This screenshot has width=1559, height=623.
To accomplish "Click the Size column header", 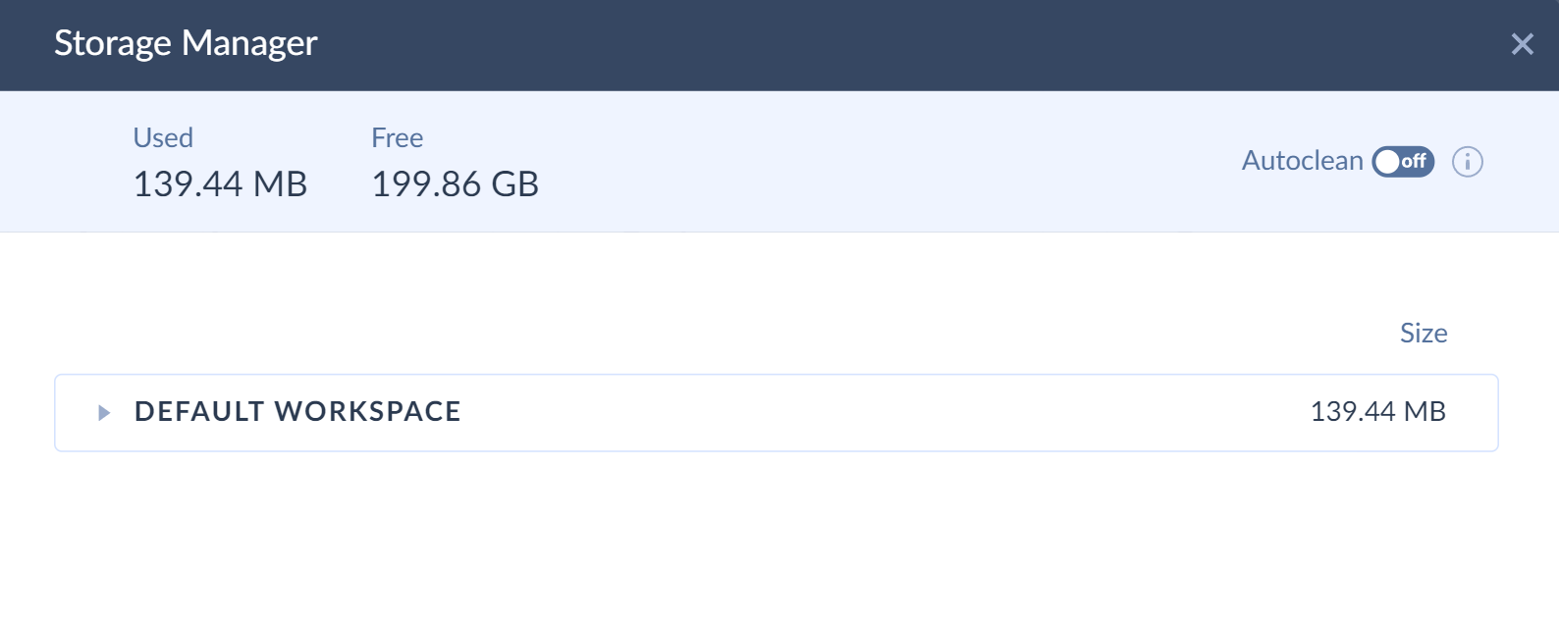I will coord(1424,334).
